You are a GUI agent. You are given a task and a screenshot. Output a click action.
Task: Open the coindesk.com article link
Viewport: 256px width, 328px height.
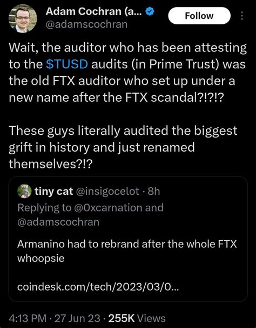pos(98,287)
